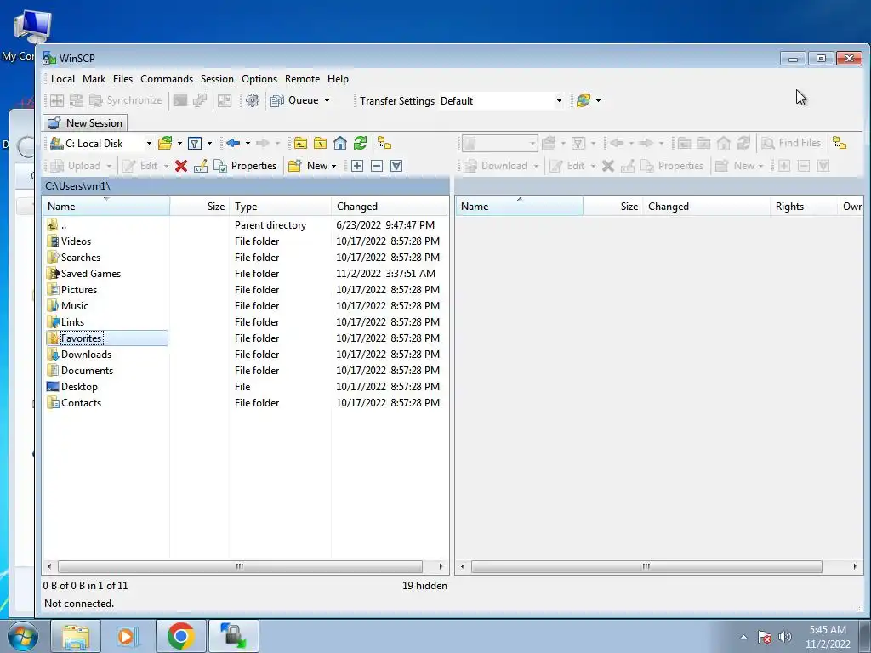The image size is (871, 653).
Task: Open the Commands menu
Action: pos(167,79)
